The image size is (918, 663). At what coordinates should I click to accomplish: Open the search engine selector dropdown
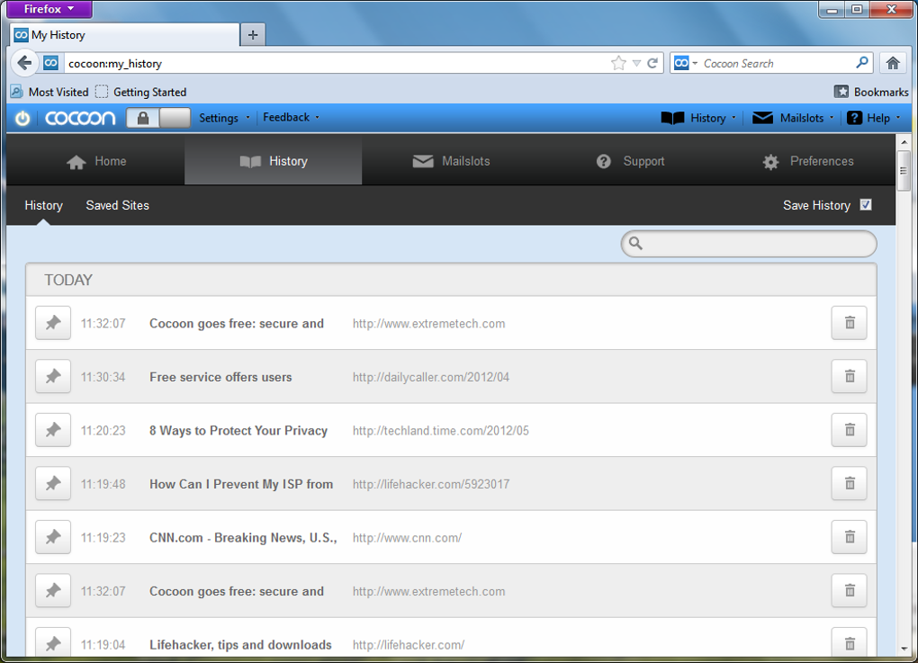click(x=686, y=63)
